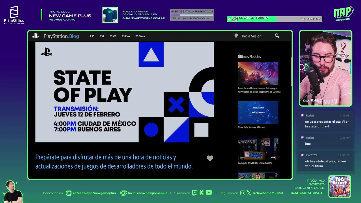Click the webcam feed of @guilloleoz
The height and width of the screenshot is (203, 361).
pyautogui.click(x=325, y=68)
